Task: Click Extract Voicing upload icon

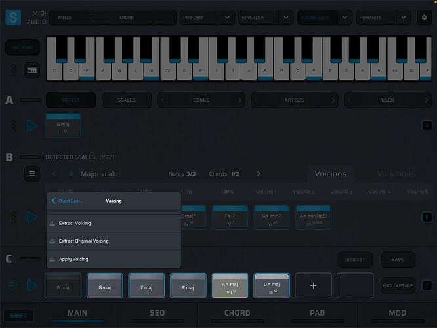Action: pyautogui.click(x=52, y=223)
